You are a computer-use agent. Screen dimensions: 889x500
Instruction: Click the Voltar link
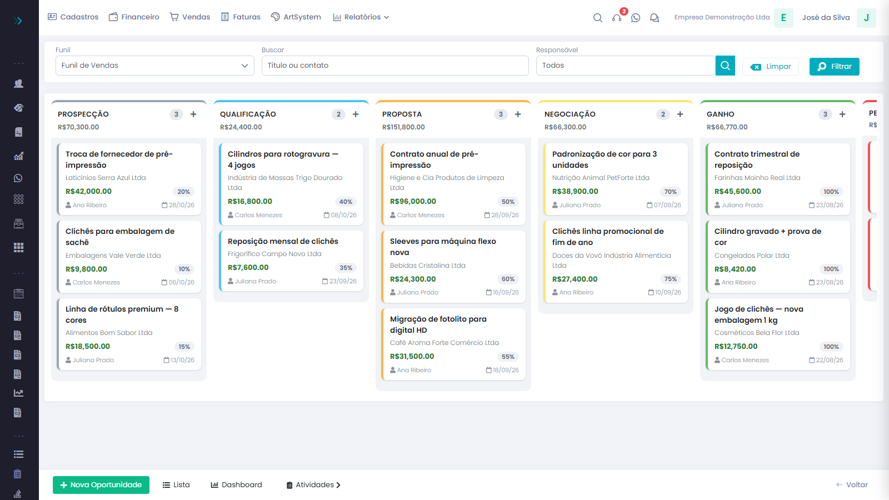point(852,485)
